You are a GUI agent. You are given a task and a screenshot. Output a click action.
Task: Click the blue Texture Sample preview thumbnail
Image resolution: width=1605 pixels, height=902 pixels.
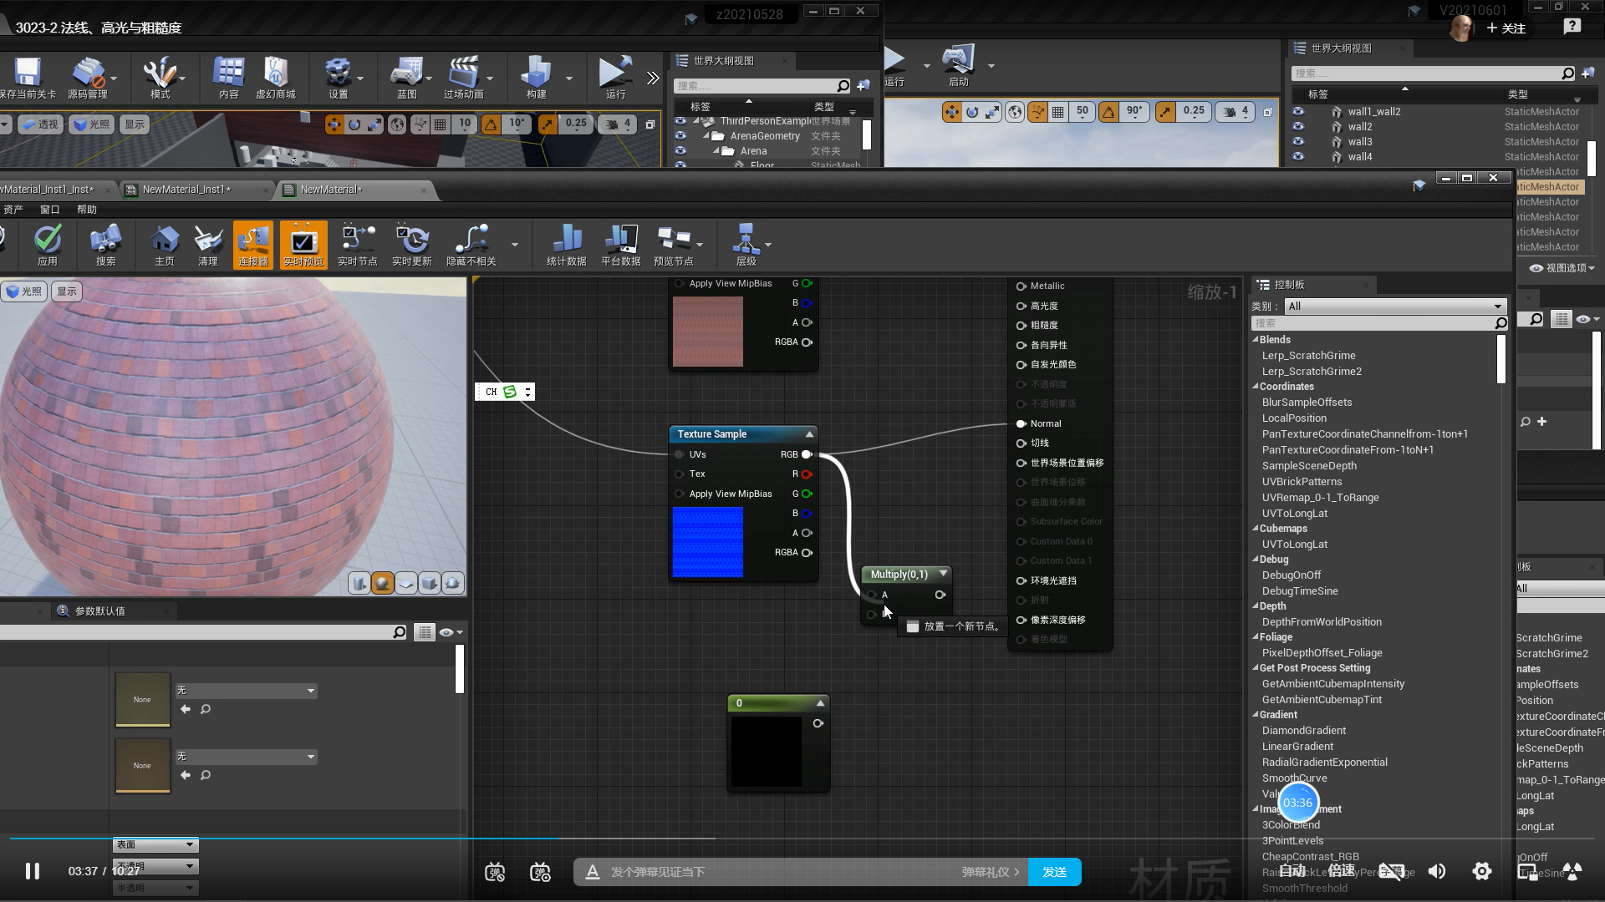pos(707,542)
